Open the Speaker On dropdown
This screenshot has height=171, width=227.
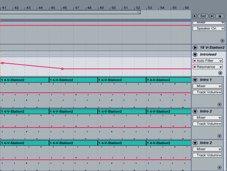[x=209, y=28]
